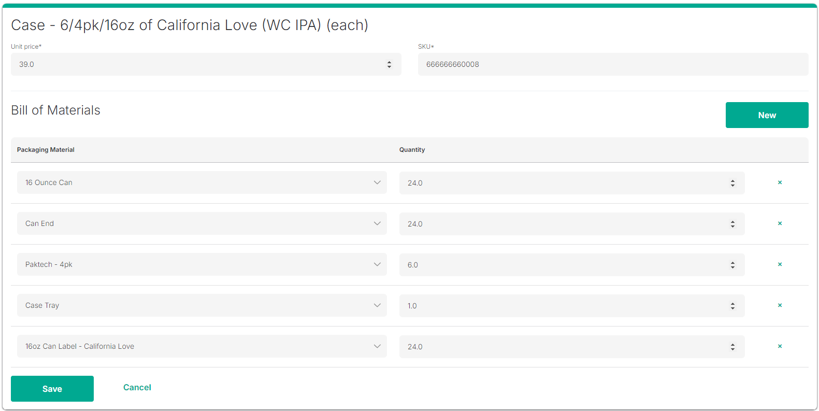819x411 pixels.
Task: Focus the 16 Ounce Can quantity field
Action: tap(572, 183)
